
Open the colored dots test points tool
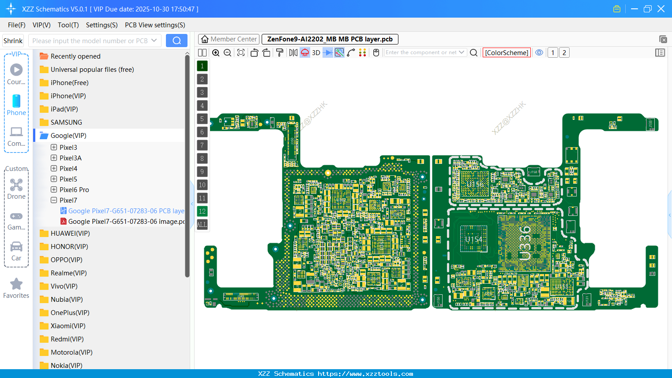(x=362, y=52)
